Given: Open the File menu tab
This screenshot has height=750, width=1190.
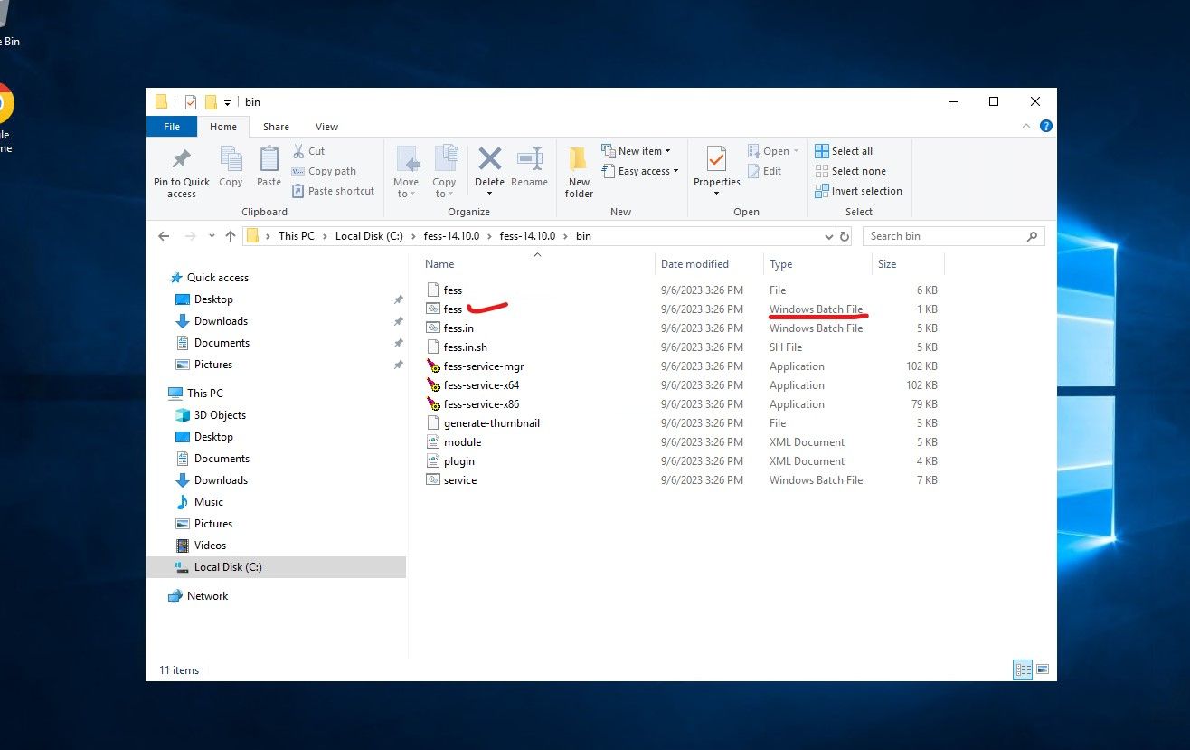Looking at the screenshot, I should click(x=172, y=127).
